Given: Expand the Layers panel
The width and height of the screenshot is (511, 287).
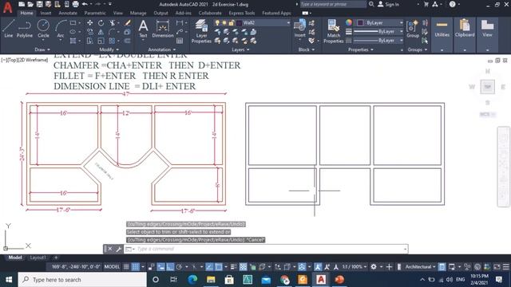Looking at the screenshot, I should [x=240, y=49].
